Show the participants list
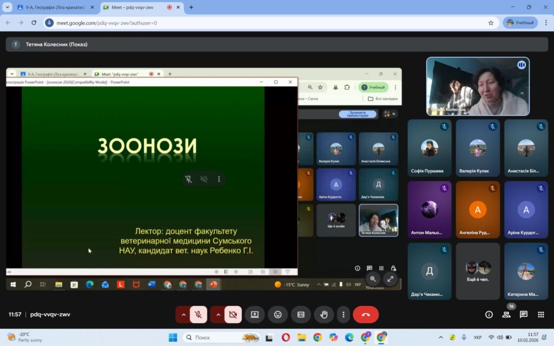The height and width of the screenshot is (346, 554). pos(506,315)
